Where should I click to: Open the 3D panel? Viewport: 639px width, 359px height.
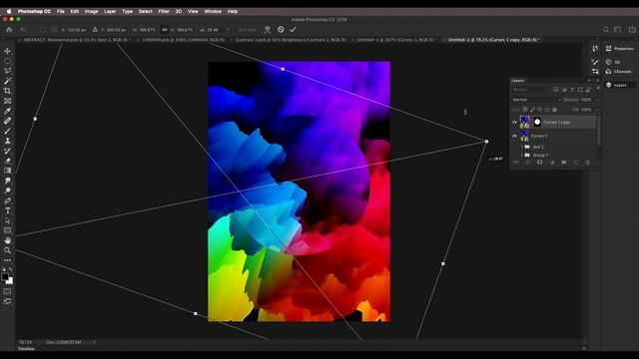(x=613, y=62)
